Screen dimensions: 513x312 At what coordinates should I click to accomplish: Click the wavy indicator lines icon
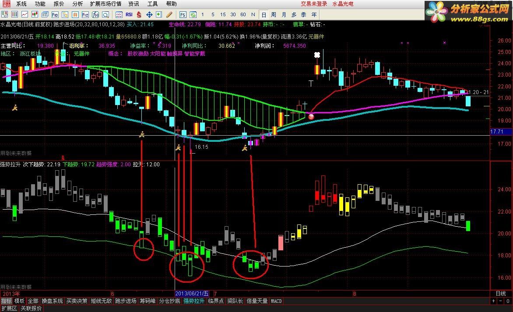pyautogui.click(x=119, y=14)
